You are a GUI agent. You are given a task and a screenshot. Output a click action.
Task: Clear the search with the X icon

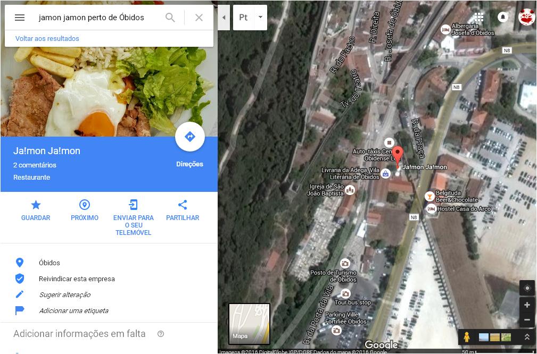[199, 18]
